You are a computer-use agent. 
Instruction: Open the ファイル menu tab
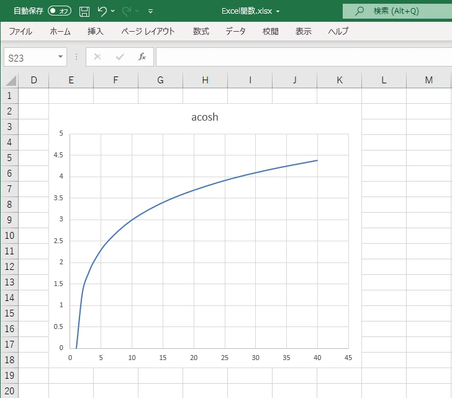click(20, 31)
